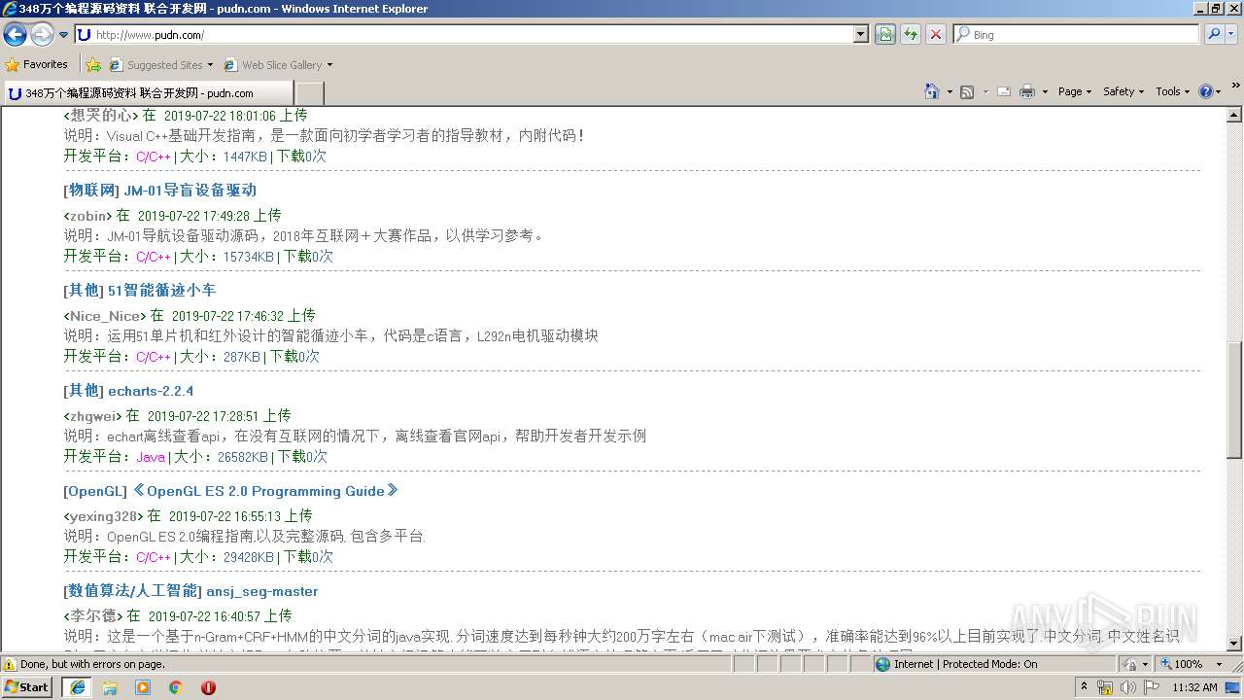Open Google Chrome taskbar icon
Screen dimensions: 1244x700
coord(175,687)
